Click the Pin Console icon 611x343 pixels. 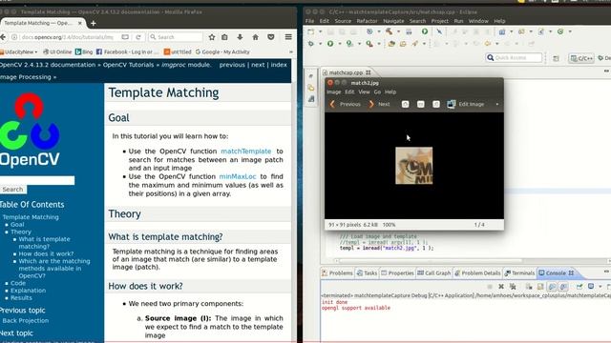tap(579, 287)
